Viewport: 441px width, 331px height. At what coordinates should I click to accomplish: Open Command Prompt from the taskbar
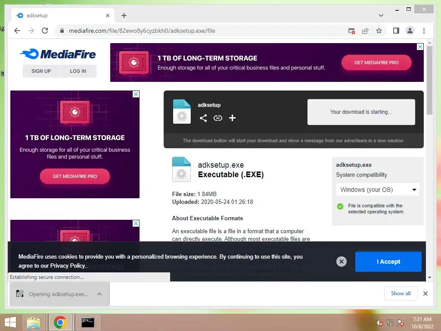[x=88, y=322]
